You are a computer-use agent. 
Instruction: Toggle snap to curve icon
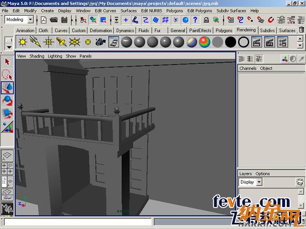coord(240,20)
